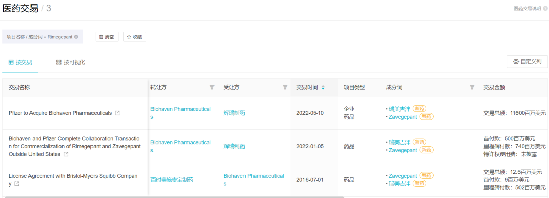This screenshot has width=549, height=198.
Task: Open filter funnel for 转让方 column
Action: [x=212, y=87]
